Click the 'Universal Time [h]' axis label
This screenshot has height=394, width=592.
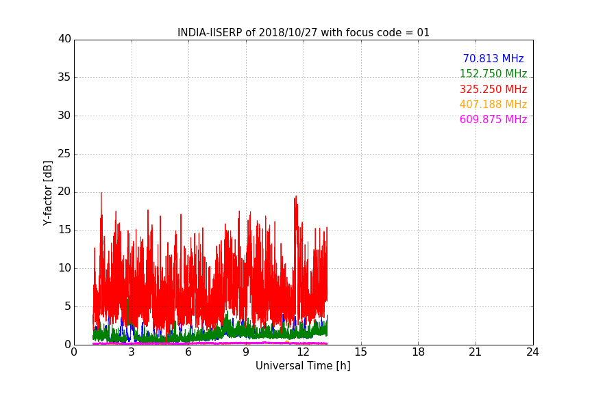click(x=303, y=366)
